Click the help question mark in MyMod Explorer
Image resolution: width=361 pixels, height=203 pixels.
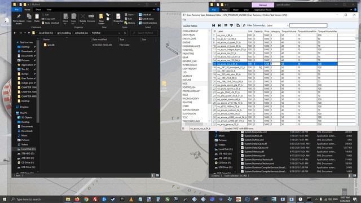tap(158, 10)
